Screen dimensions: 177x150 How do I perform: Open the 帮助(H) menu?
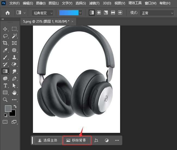pos(165,3)
